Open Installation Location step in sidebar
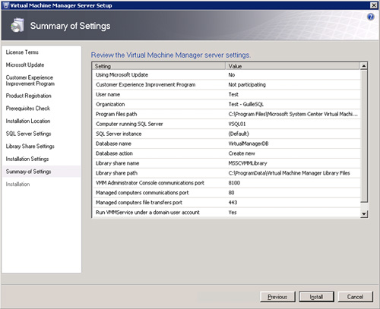This screenshot has height=309, width=380. point(28,121)
